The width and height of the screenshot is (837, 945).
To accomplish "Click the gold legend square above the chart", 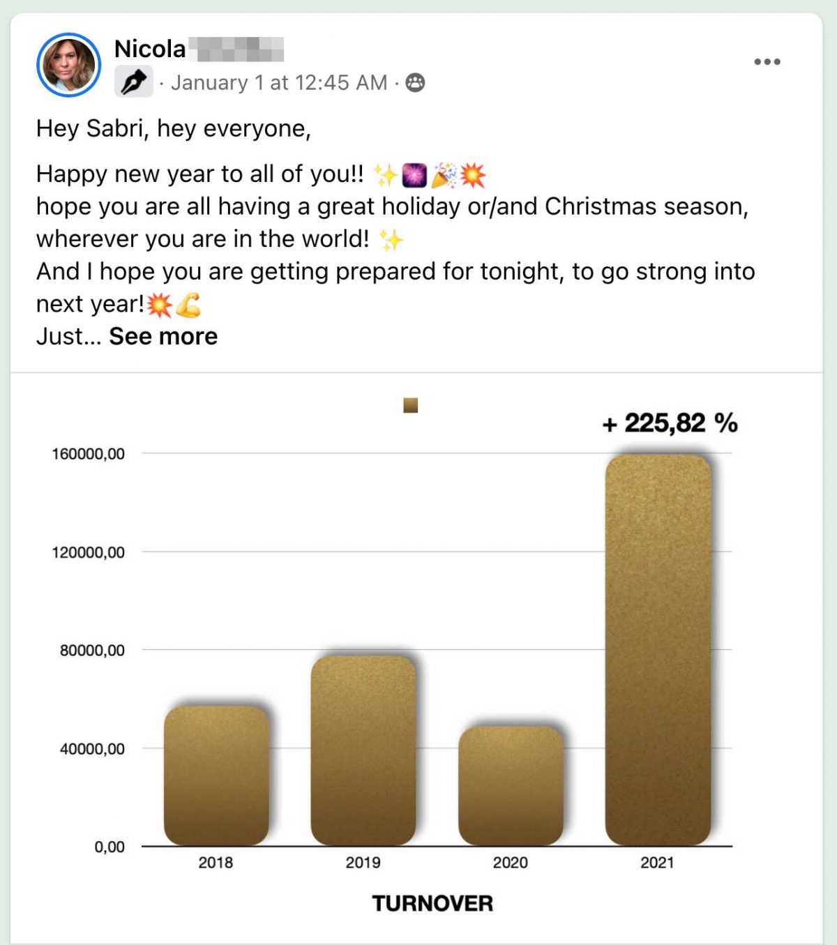I will click(x=411, y=405).
